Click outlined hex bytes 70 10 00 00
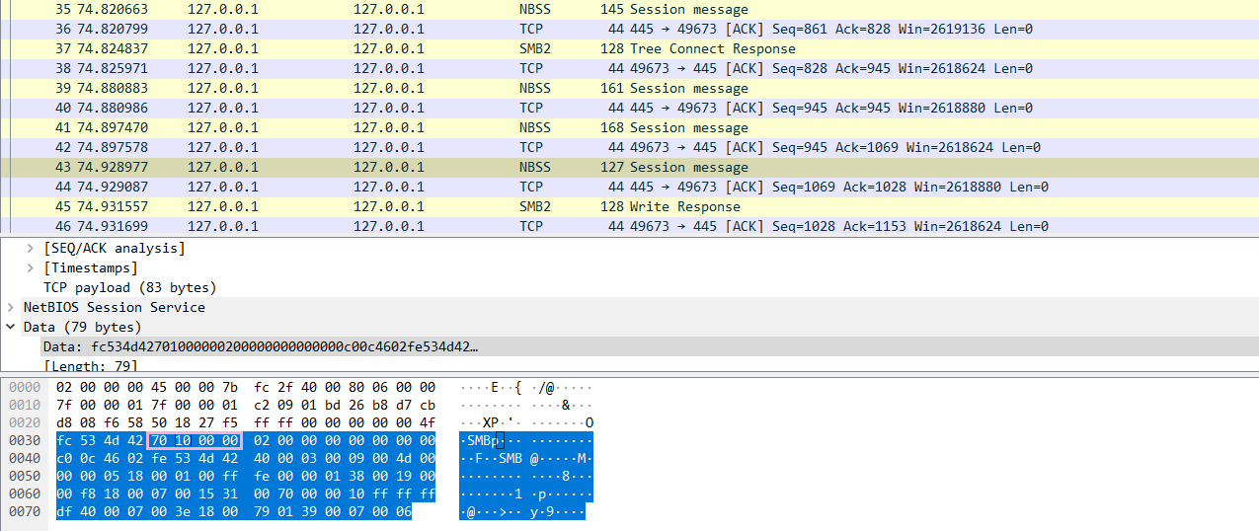This screenshot has width=1259, height=531. [x=194, y=440]
